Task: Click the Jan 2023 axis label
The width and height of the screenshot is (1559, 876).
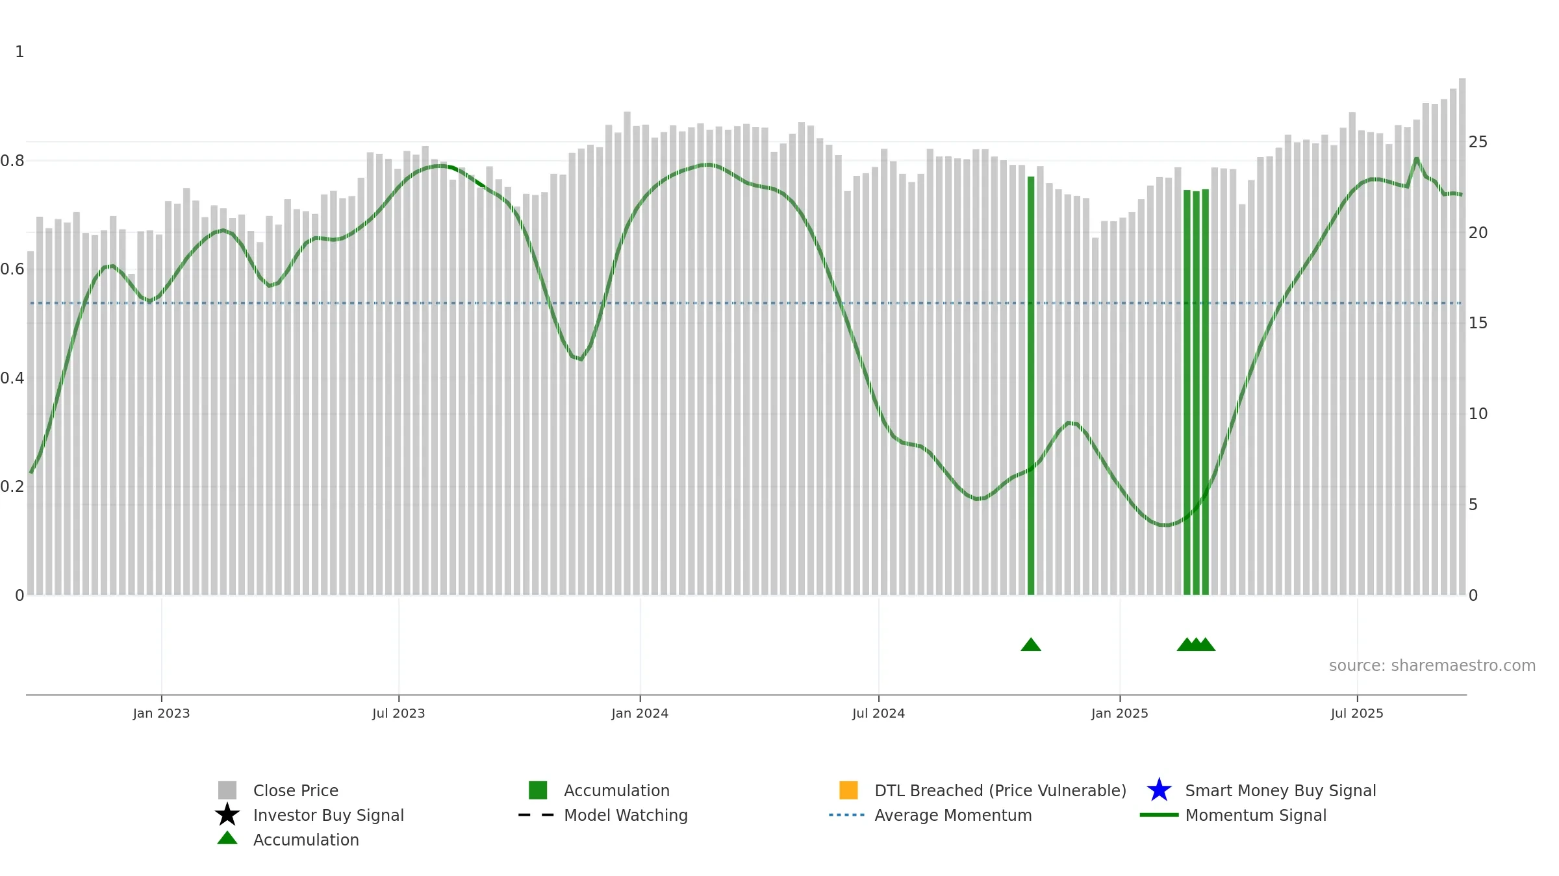Action: 161,714
